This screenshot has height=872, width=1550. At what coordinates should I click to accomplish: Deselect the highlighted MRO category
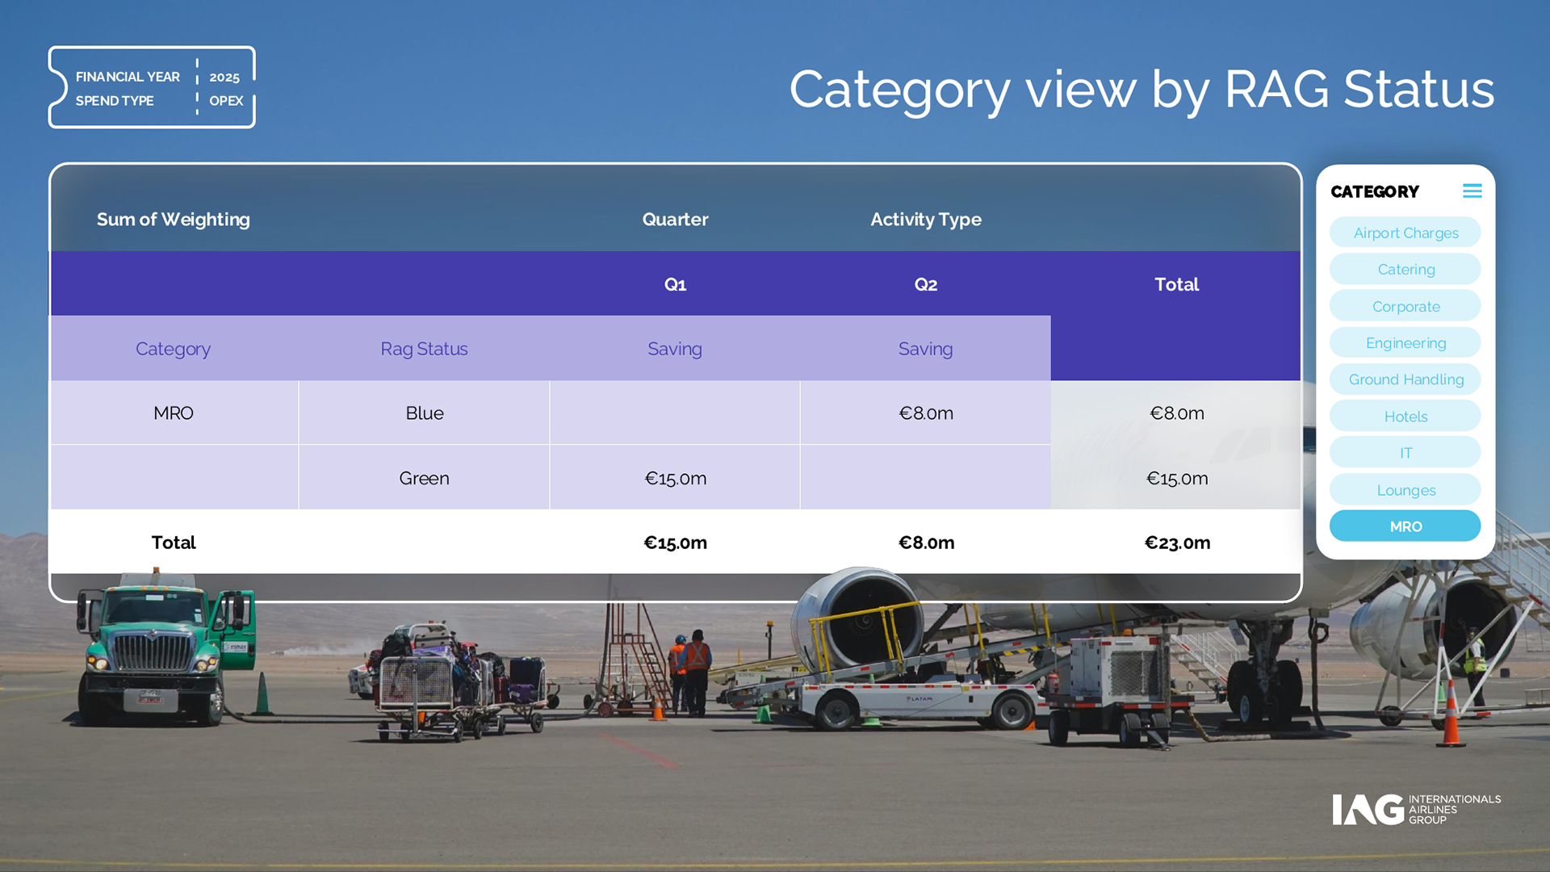1405,526
